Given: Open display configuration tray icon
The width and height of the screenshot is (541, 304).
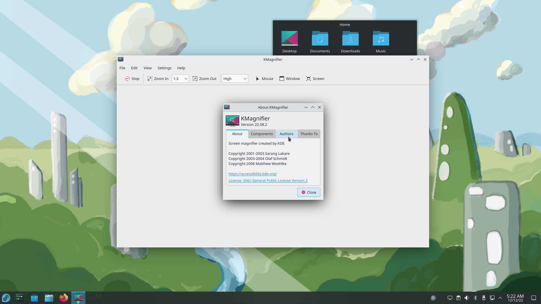Looking at the screenshot, I should (450, 298).
